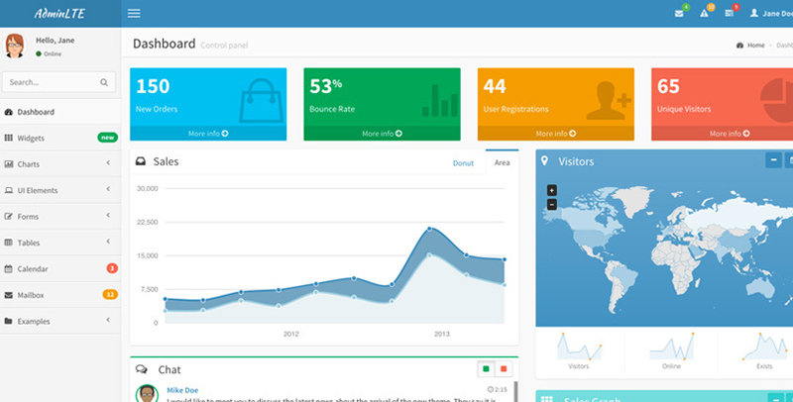Click the Mailbox envelope icon in sidebar
Image resolution: width=793 pixels, height=402 pixels.
[9, 295]
